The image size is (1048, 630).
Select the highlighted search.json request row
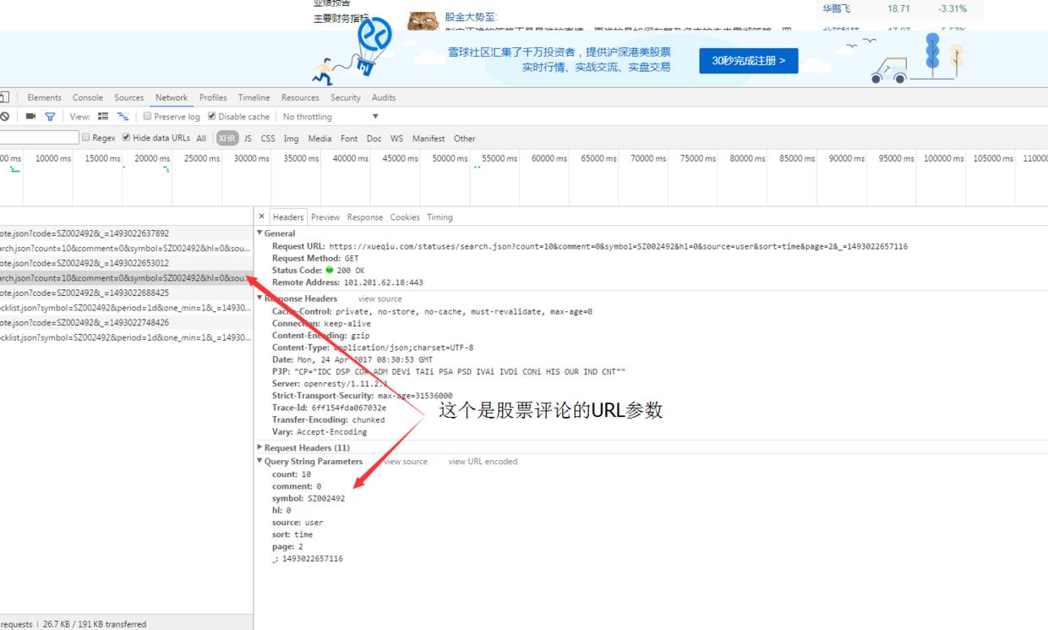click(127, 278)
